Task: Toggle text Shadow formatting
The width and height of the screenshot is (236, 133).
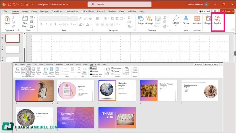Action: pos(55,24)
